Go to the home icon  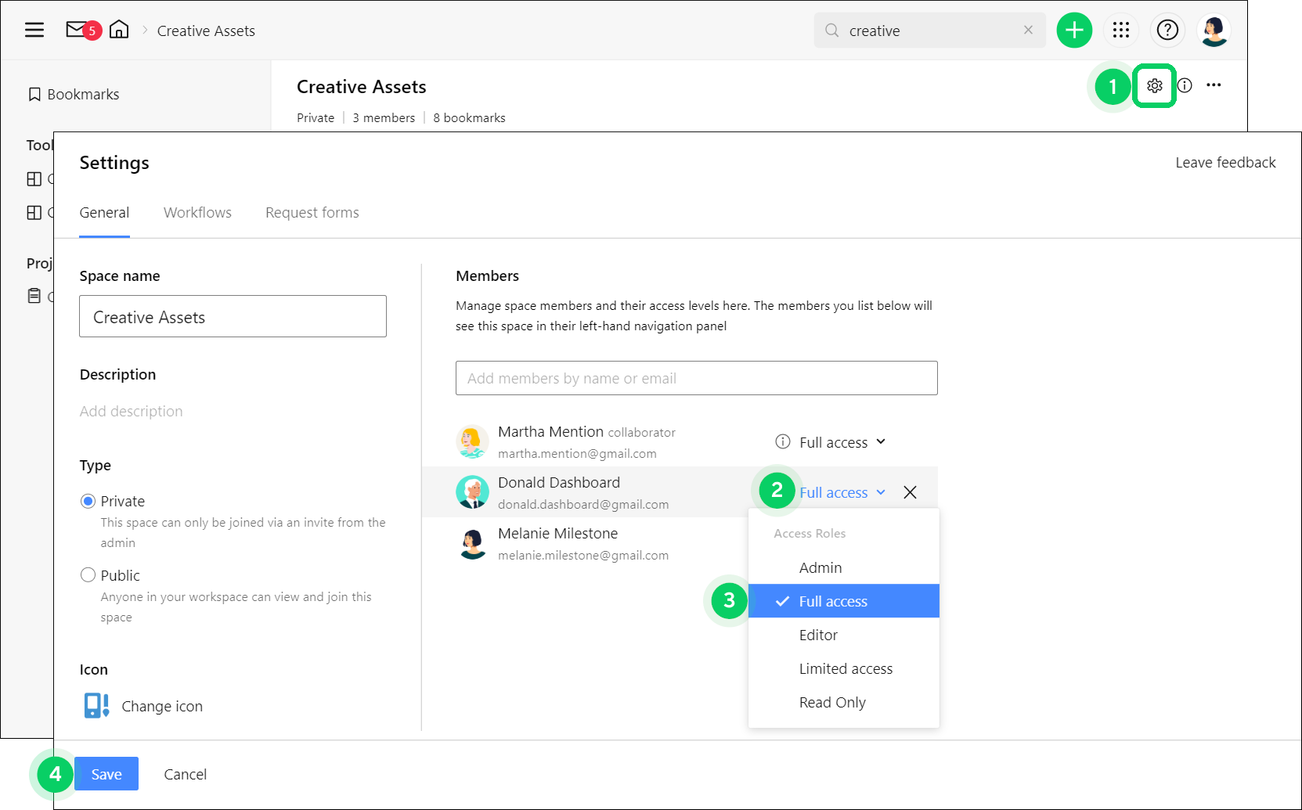[119, 30]
